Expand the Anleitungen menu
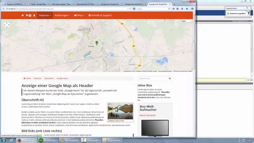254x143 pixels. coord(62,15)
